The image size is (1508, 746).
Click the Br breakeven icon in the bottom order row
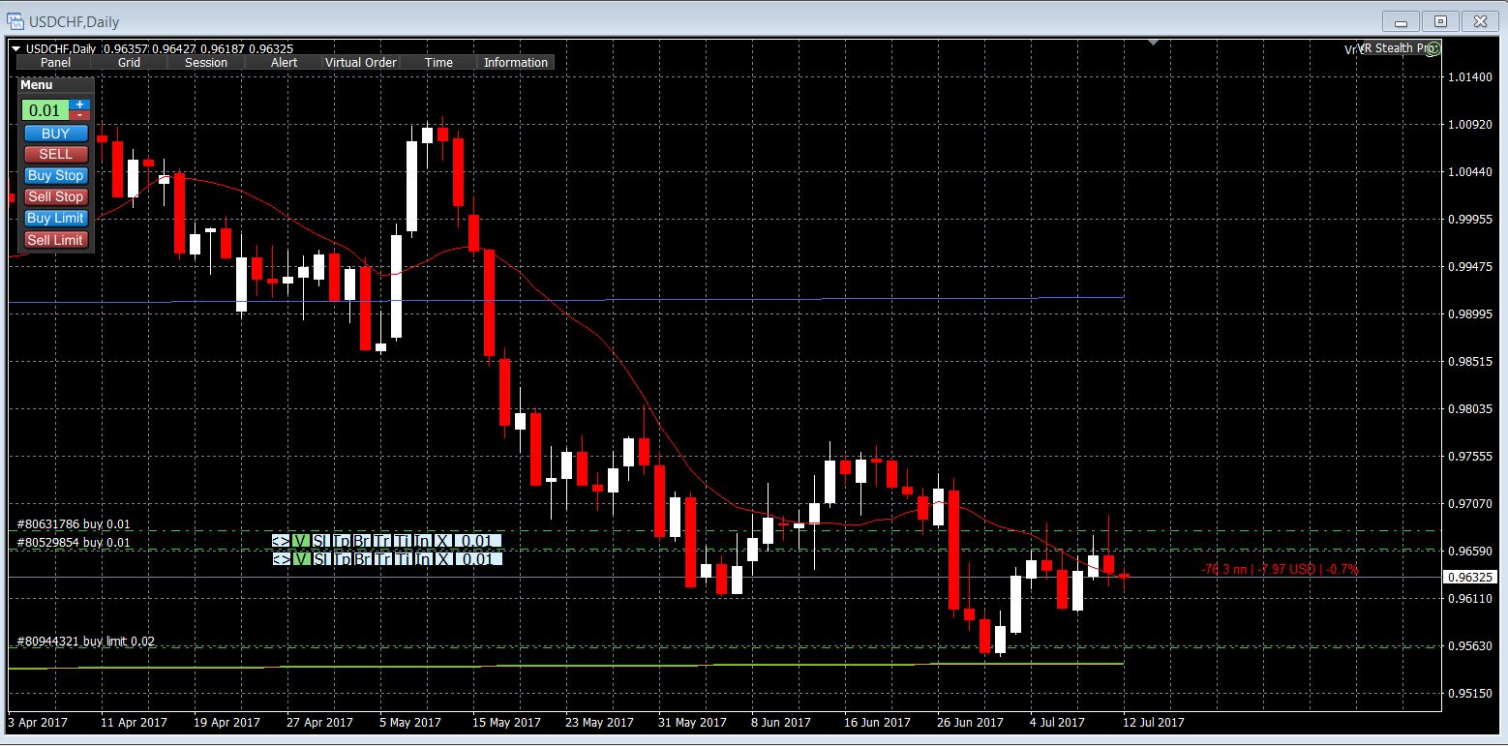tap(361, 559)
